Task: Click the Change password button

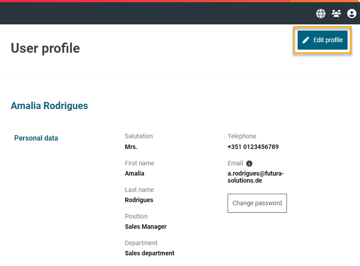Action: pos(257,203)
